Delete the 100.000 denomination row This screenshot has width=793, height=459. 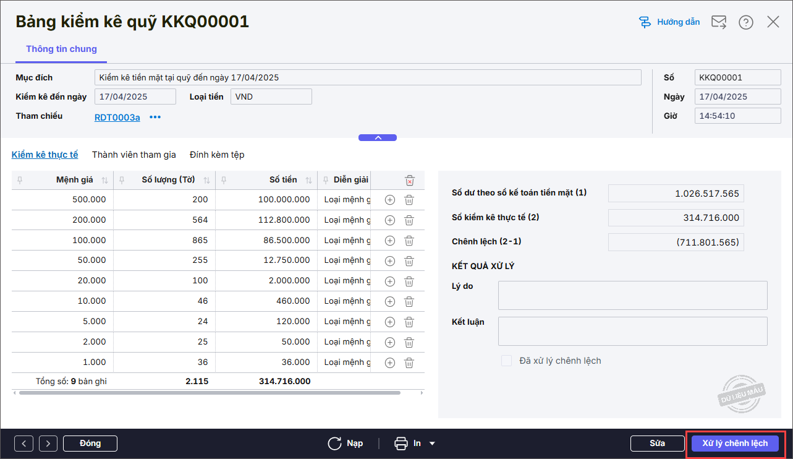pos(409,241)
